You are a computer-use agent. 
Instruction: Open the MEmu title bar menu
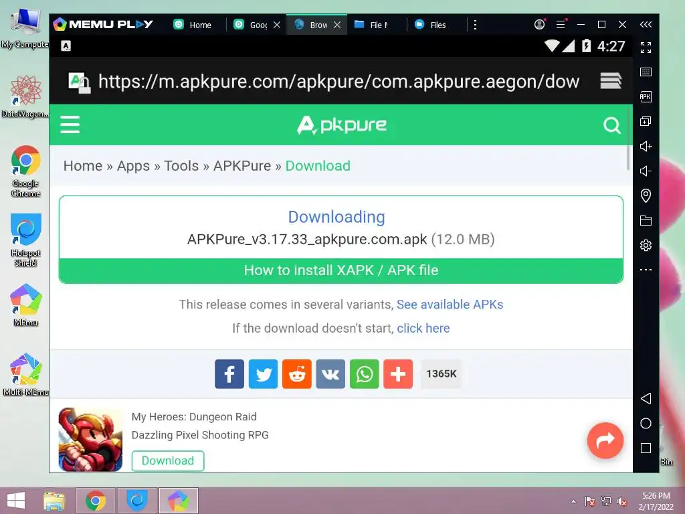pyautogui.click(x=561, y=25)
